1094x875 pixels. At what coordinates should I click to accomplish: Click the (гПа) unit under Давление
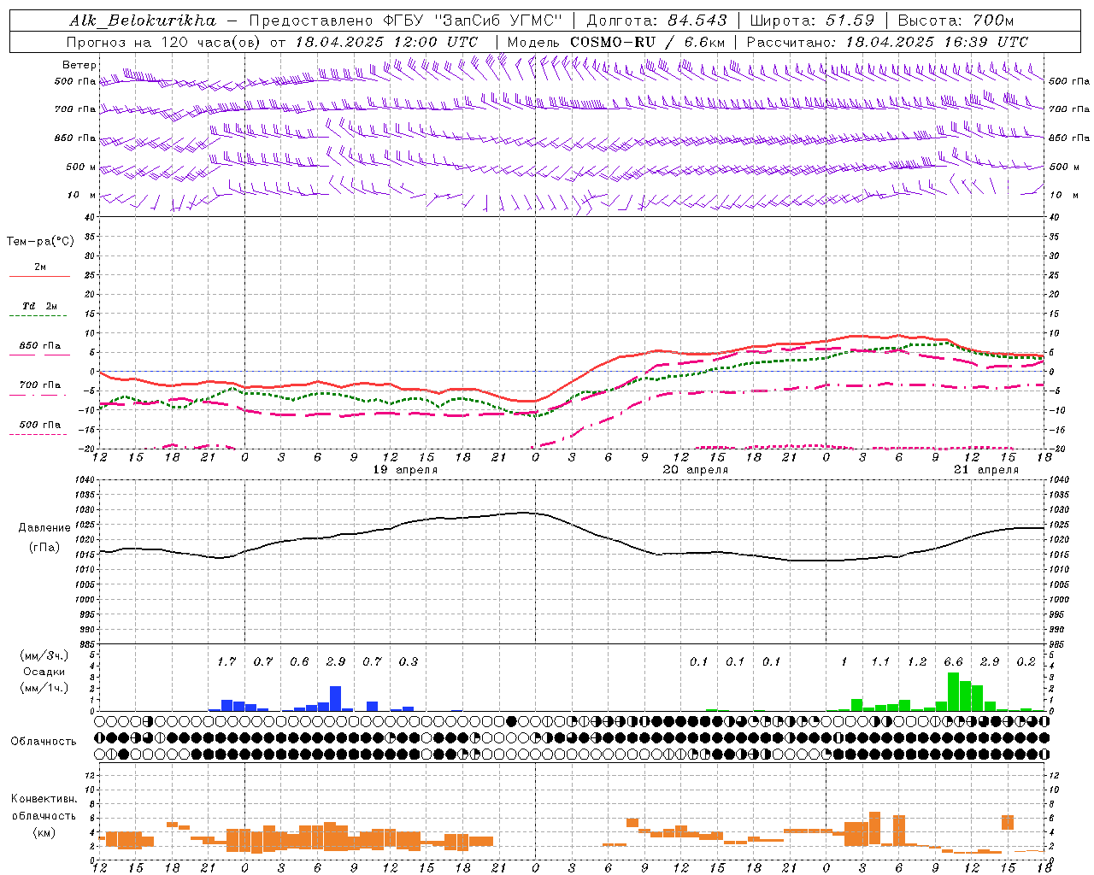point(44,548)
